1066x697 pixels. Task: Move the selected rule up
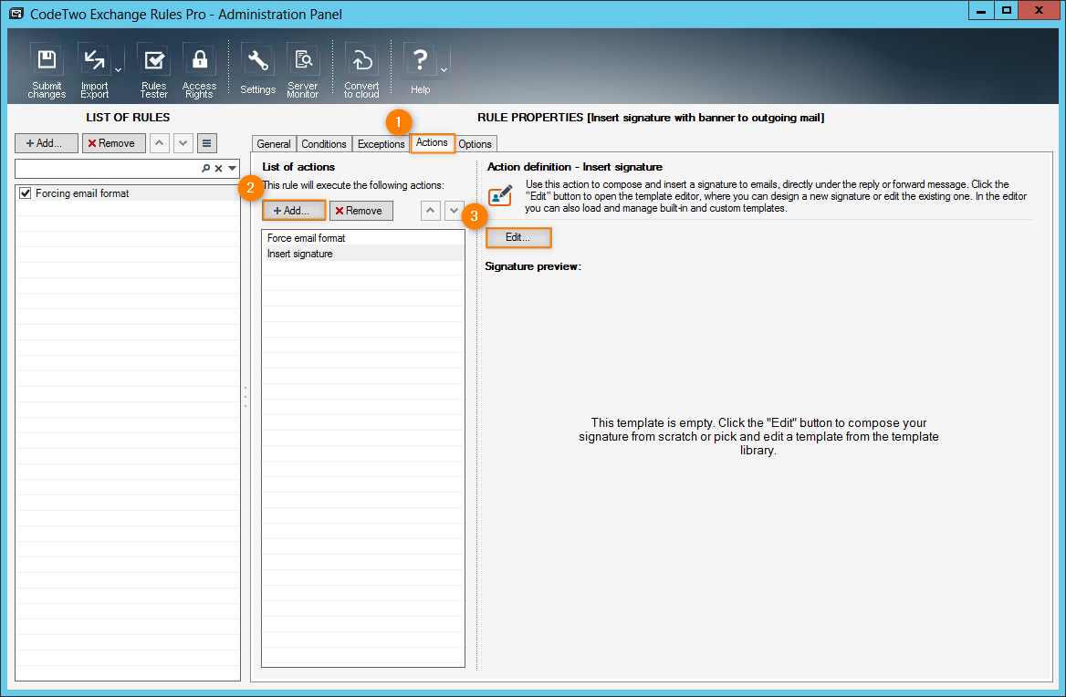pyautogui.click(x=159, y=143)
